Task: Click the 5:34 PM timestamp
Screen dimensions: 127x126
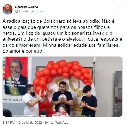Action: (9, 123)
